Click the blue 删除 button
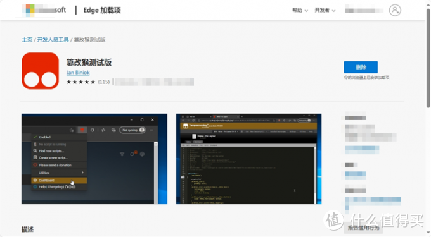The width and height of the screenshot is (431, 237). coord(361,67)
